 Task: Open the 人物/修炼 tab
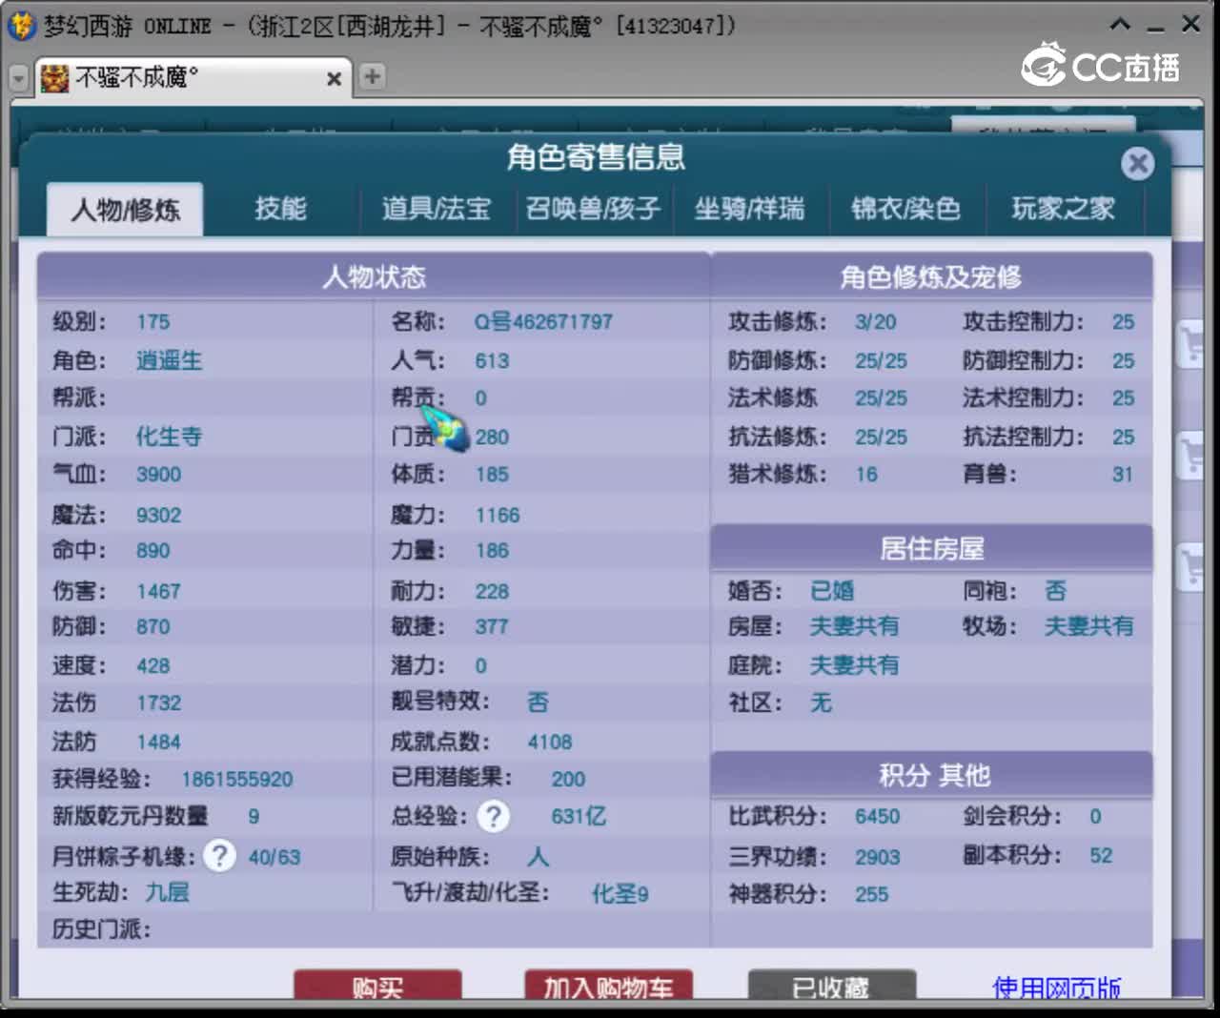[125, 209]
